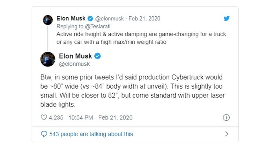The height and width of the screenshot is (150, 268).
Task: Click the speech bubble conversation icon
Action: 44,134
